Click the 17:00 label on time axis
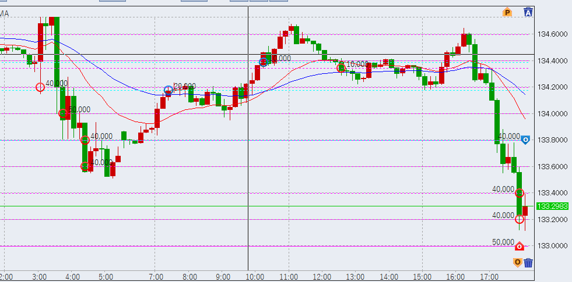The height and width of the screenshot is (282, 572). [x=489, y=276]
